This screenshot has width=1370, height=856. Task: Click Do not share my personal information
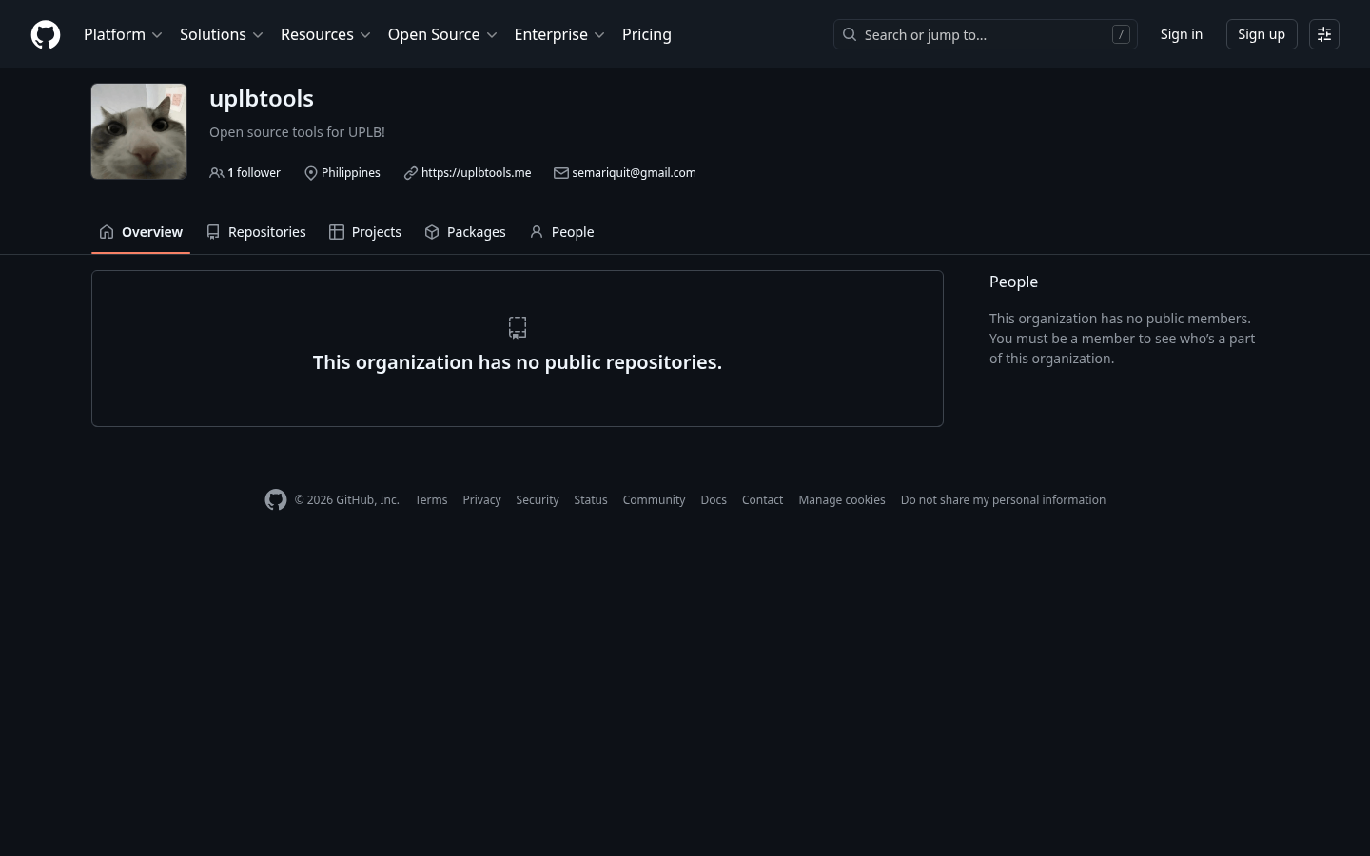(1003, 500)
